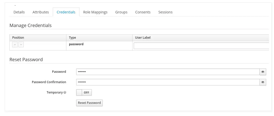Image resolution: width=274 pixels, height=116 pixels.
Task: Toggle the Temporary switch on
Action: click(84, 92)
